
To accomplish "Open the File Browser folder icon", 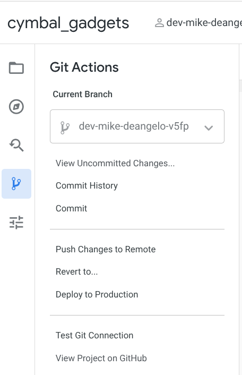I will 16,68.
